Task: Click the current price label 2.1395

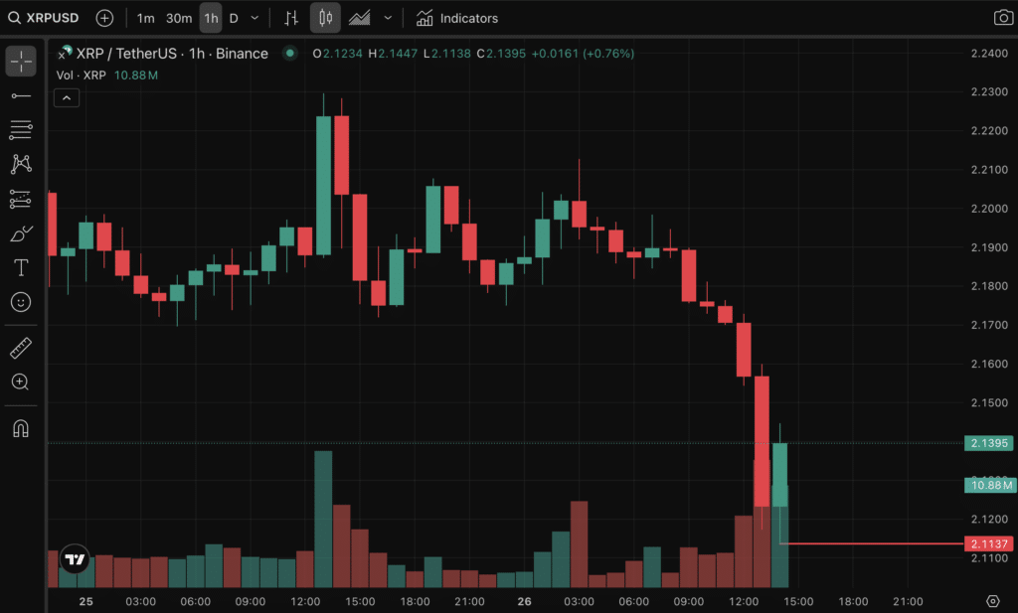Action: coord(989,443)
